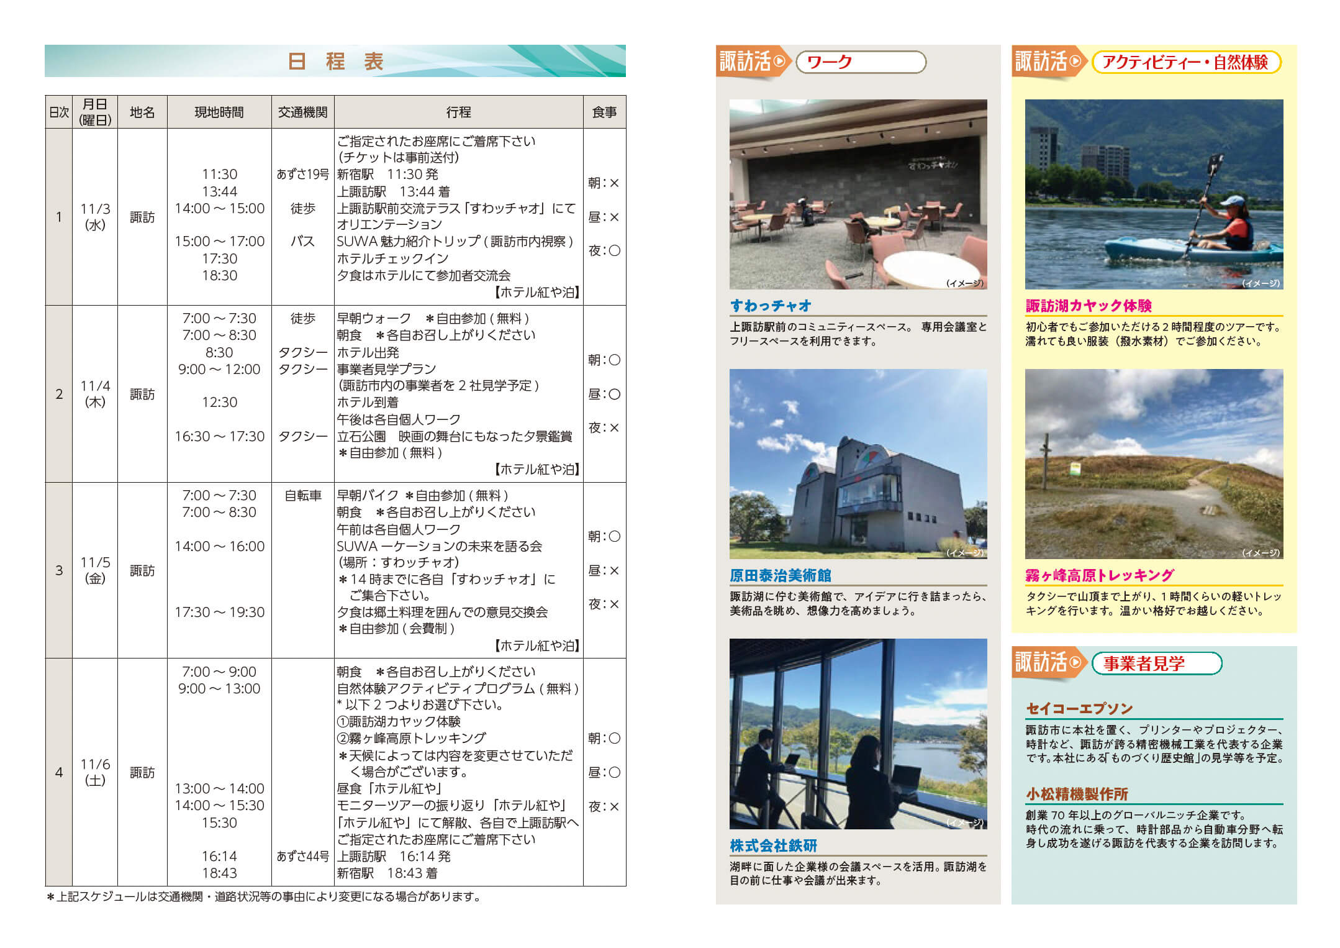Click ①諏訪湖カヤック体験 option in table
Viewport: 1340px width, 948px height.
point(399,721)
